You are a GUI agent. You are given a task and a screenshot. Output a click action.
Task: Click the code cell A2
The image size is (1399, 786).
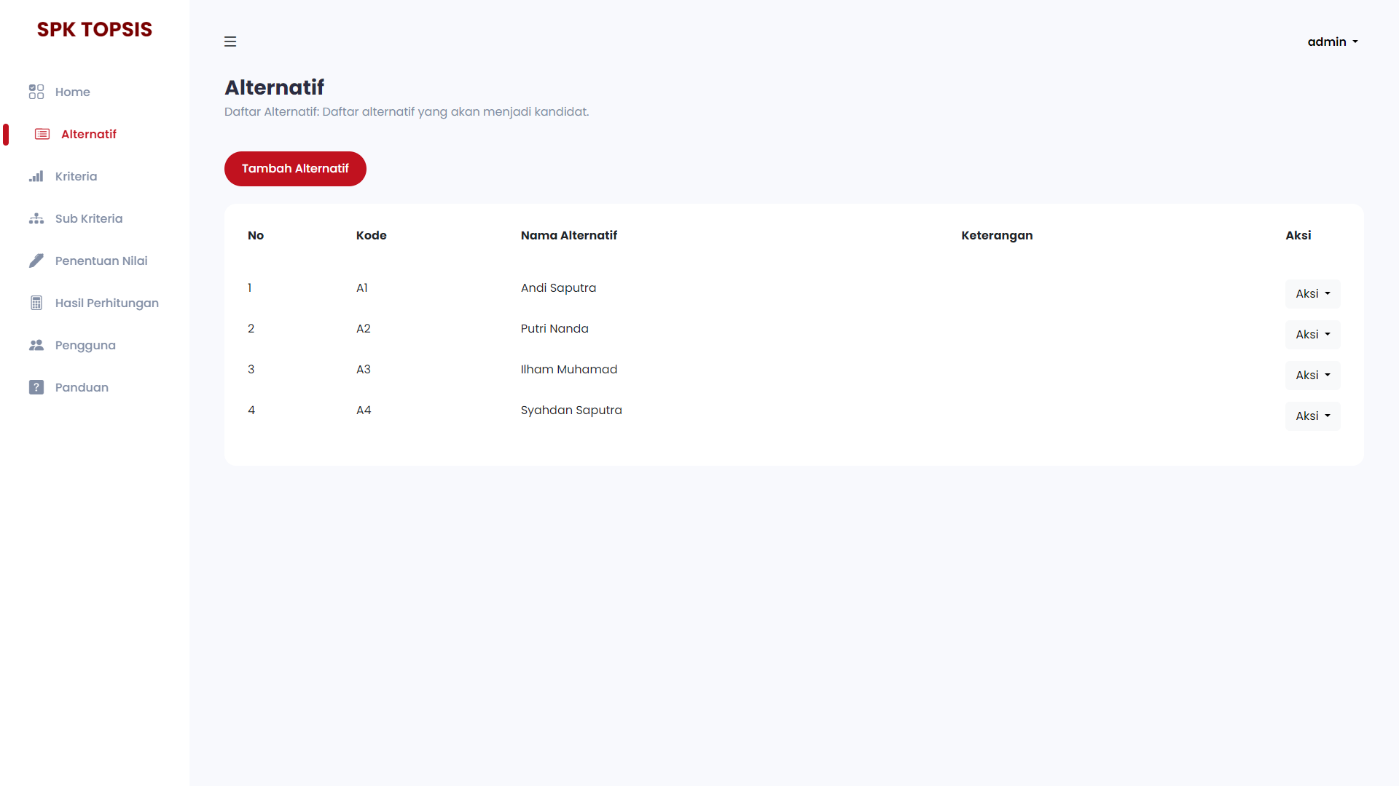point(363,328)
